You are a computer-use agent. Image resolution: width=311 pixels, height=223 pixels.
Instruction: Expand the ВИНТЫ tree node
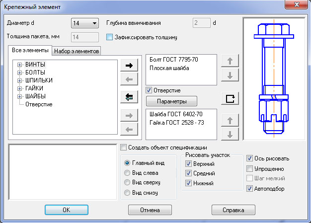pos(19,65)
